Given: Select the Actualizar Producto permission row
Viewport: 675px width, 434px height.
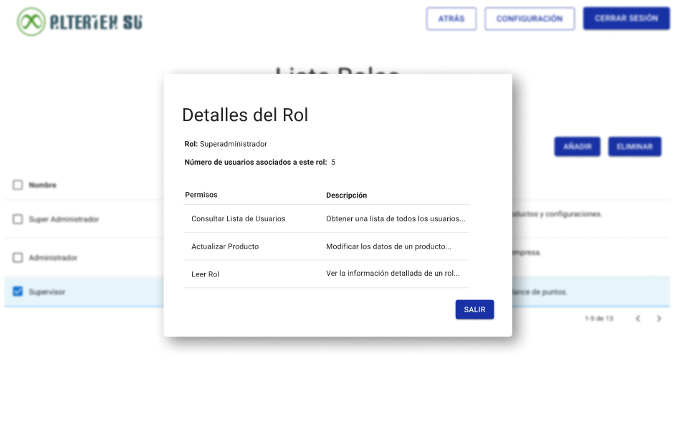Looking at the screenshot, I should pyautogui.click(x=326, y=246).
